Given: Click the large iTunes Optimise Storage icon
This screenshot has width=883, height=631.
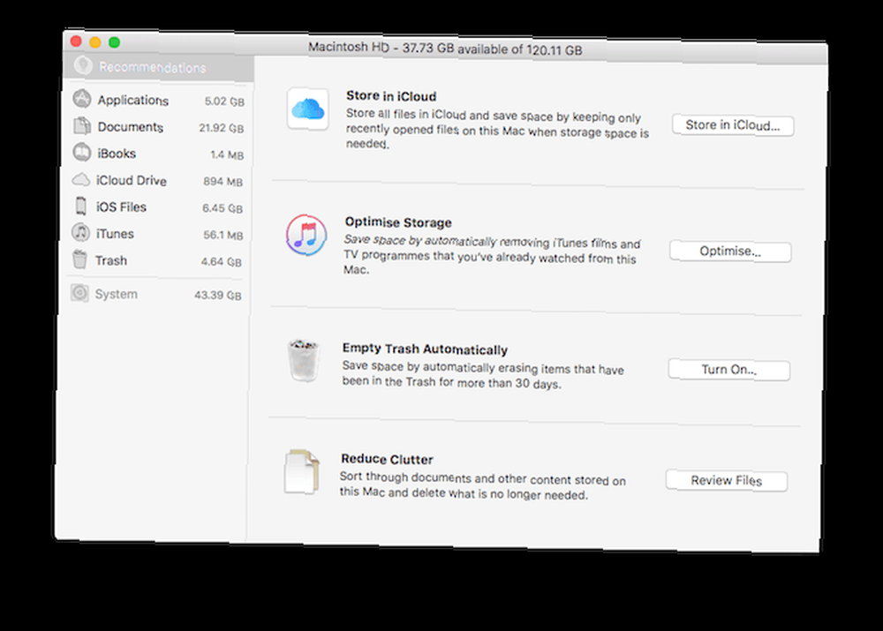Looking at the screenshot, I should click(x=306, y=235).
